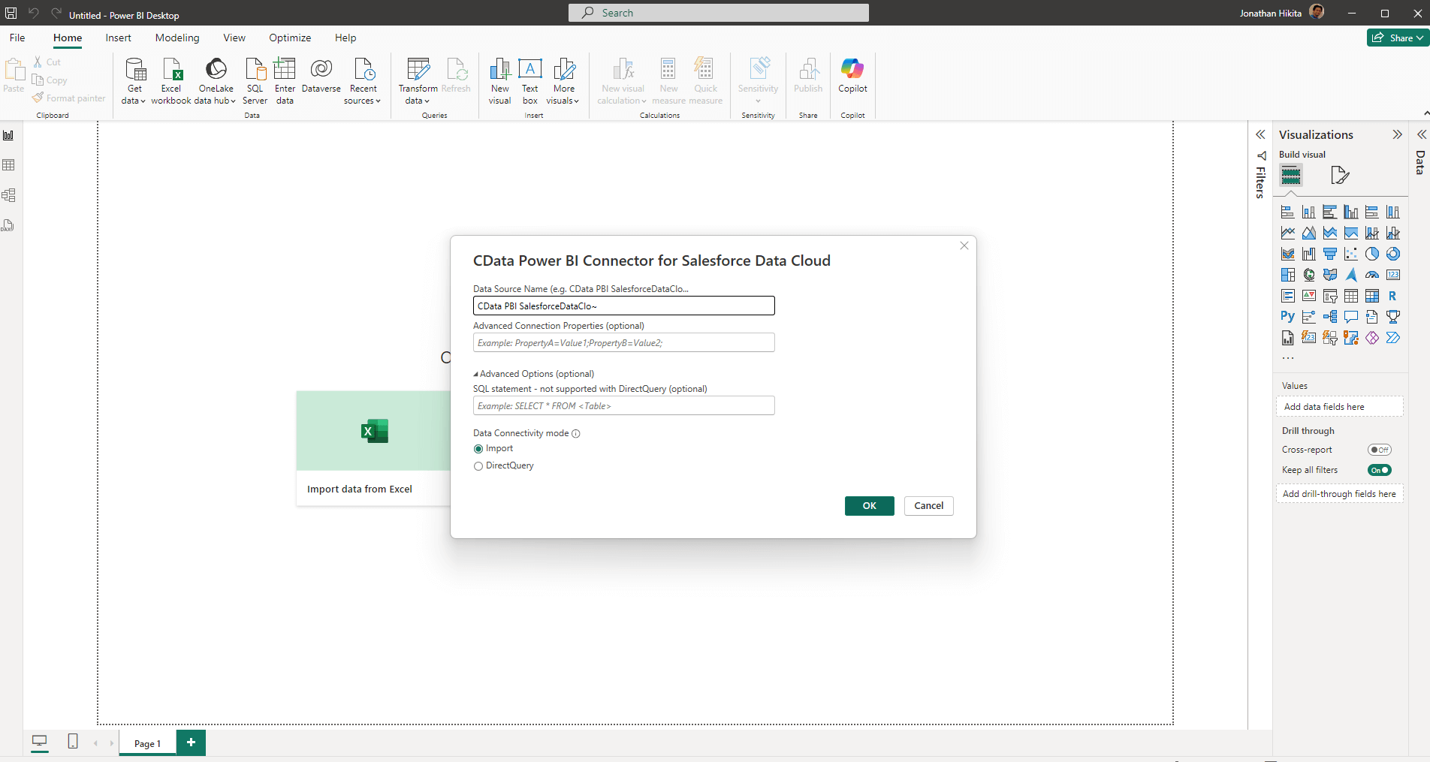
Task: Select the Page 1 tab
Action: click(147, 743)
